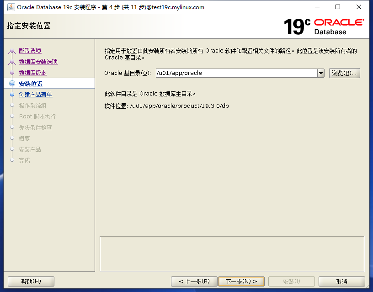373x292 pixels.
Task: Select the disabled 安装(I) button
Action: pyautogui.click(x=291, y=281)
